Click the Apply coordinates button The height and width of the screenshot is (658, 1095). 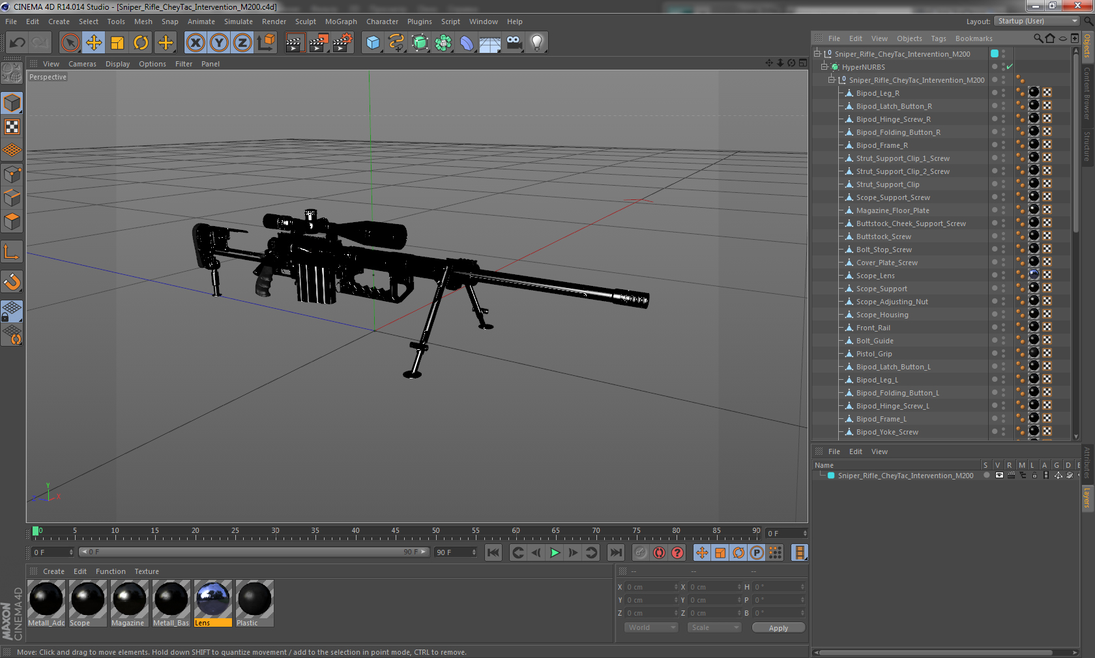[778, 628]
